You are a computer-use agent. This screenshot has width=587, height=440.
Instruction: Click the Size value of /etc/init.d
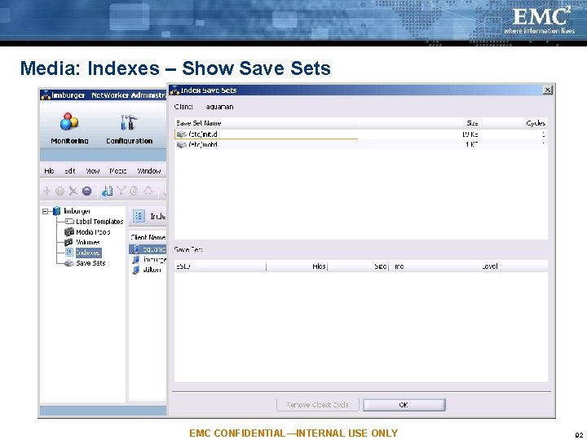point(470,134)
